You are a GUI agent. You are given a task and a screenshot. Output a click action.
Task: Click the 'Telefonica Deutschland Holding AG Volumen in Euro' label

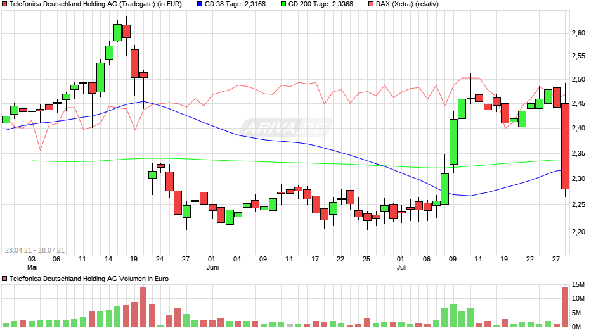click(89, 279)
